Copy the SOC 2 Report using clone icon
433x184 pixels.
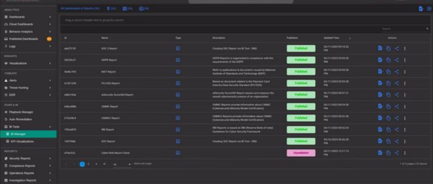pos(388,48)
